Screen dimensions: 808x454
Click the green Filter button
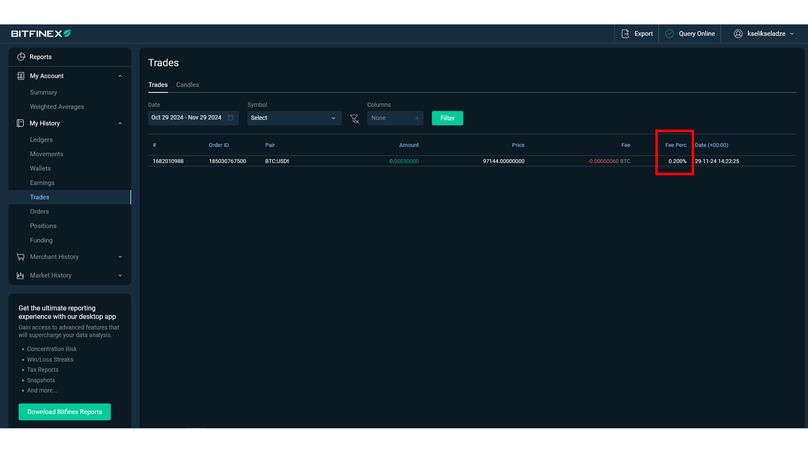click(x=447, y=118)
